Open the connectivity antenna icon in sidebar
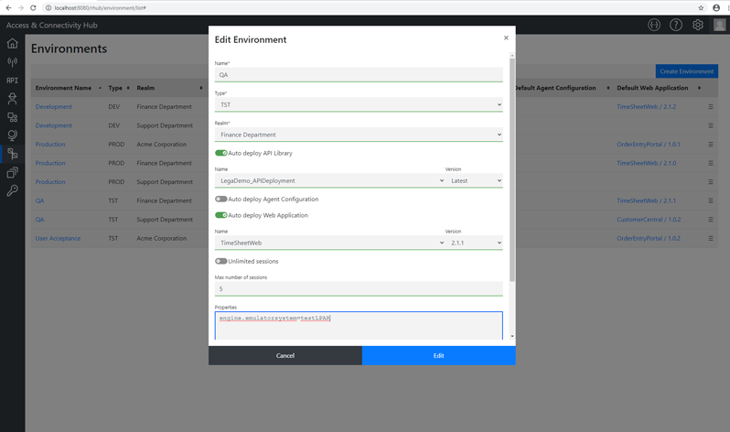 tap(13, 62)
